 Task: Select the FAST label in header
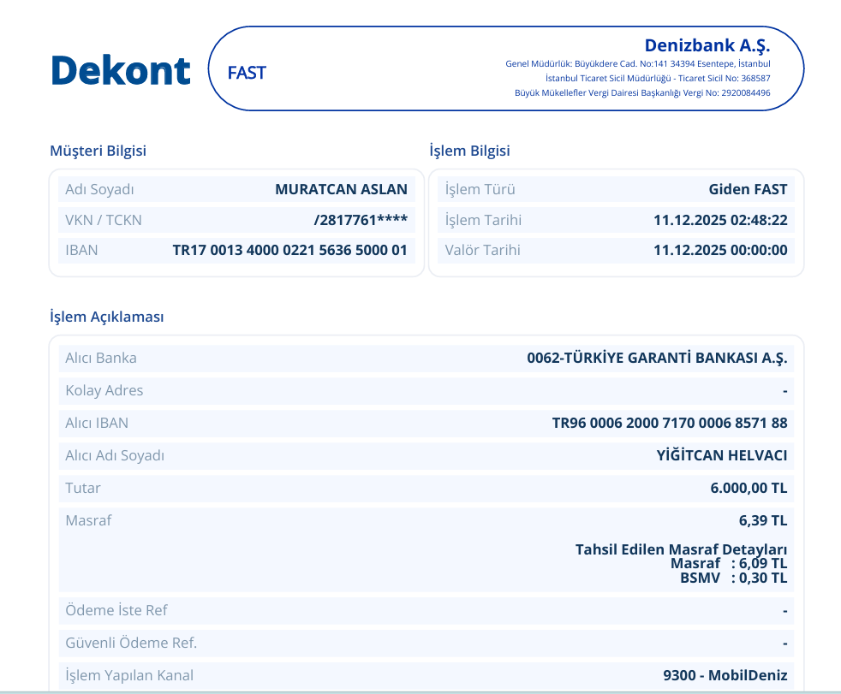click(247, 73)
